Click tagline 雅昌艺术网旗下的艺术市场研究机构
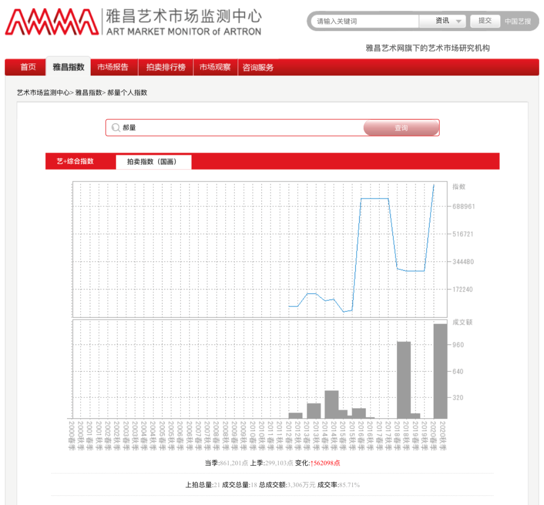544x505 pixels. [428, 48]
